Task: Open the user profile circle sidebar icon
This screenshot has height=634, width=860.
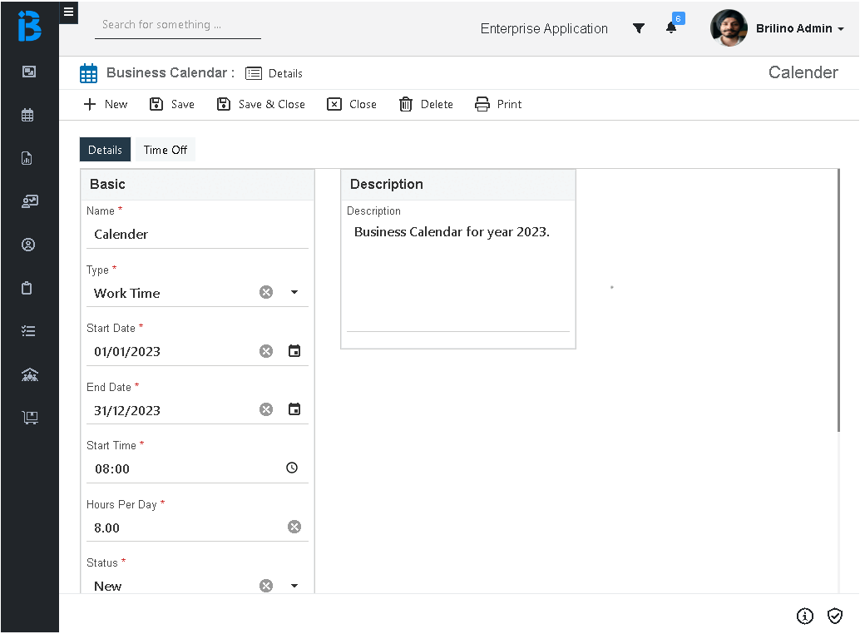Action: point(28,245)
